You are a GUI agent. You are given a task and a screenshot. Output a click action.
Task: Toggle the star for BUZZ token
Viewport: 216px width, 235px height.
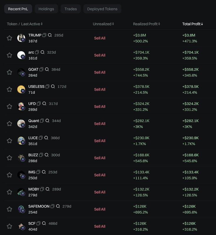tap(9, 158)
